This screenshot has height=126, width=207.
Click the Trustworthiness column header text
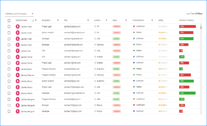coord(138,20)
